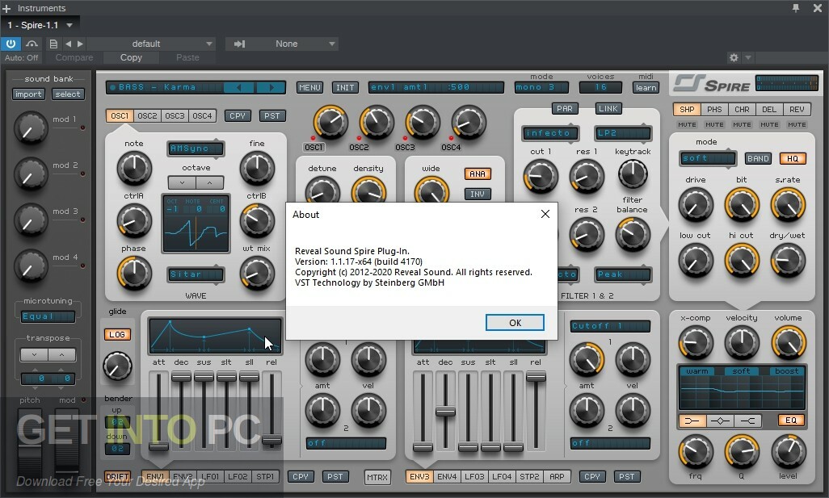Toggle the DRIFT button
The width and height of the screenshot is (829, 498).
[117, 476]
